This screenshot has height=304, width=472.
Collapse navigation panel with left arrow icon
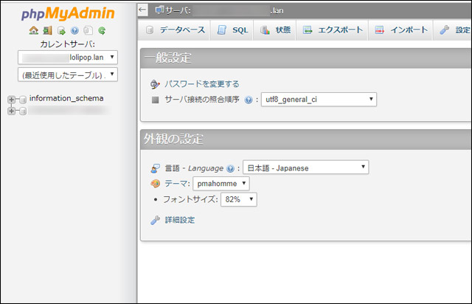[x=143, y=10]
